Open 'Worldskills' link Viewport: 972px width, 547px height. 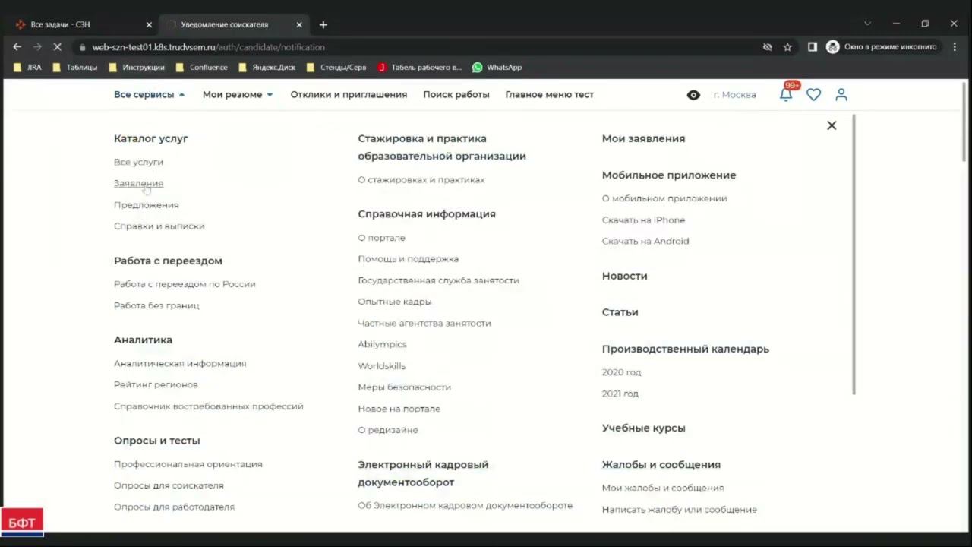(x=382, y=365)
